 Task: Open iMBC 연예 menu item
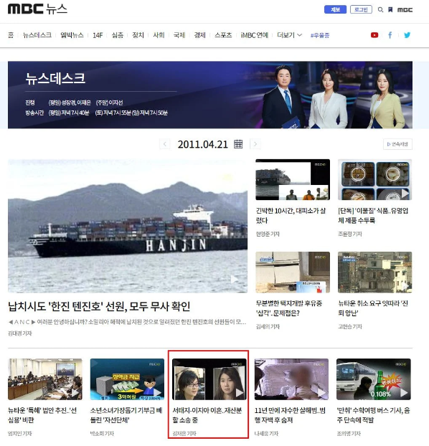click(255, 35)
